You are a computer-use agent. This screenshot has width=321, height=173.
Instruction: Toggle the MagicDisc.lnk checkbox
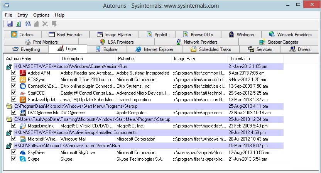click(x=14, y=125)
